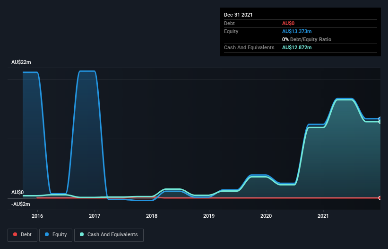Select the 2021 x-axis label
The image size is (388, 249).
point(323,216)
